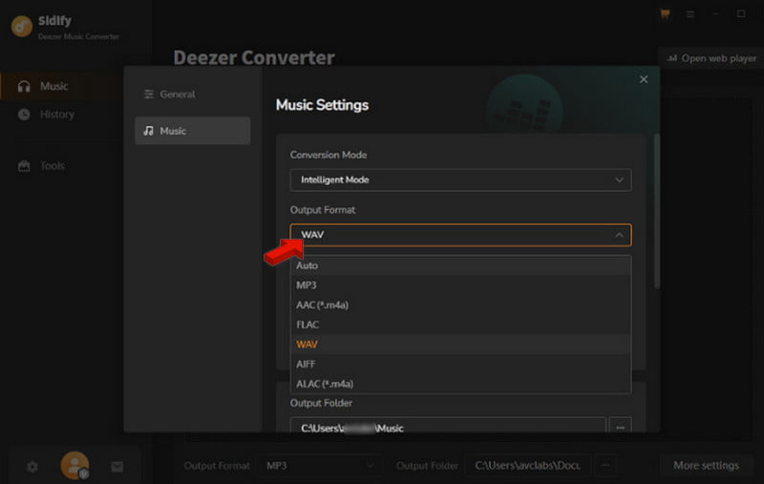Open the settings gear icon

click(32, 467)
